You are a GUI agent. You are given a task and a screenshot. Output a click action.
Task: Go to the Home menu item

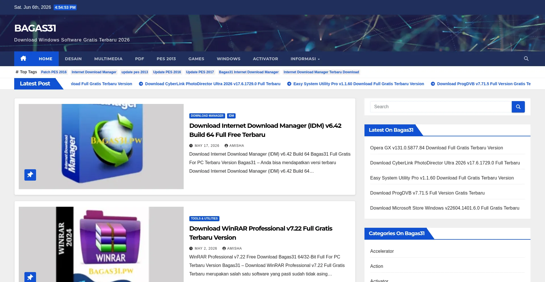tap(45, 59)
